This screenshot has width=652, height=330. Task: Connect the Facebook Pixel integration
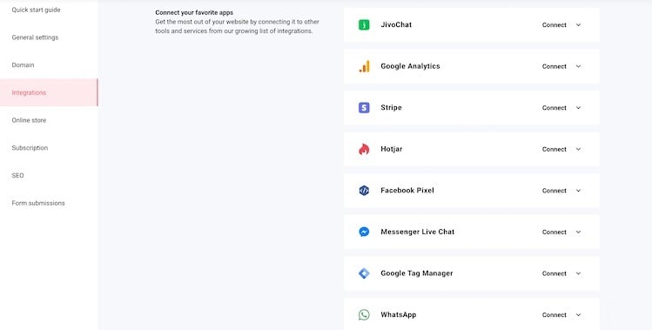[x=554, y=191]
